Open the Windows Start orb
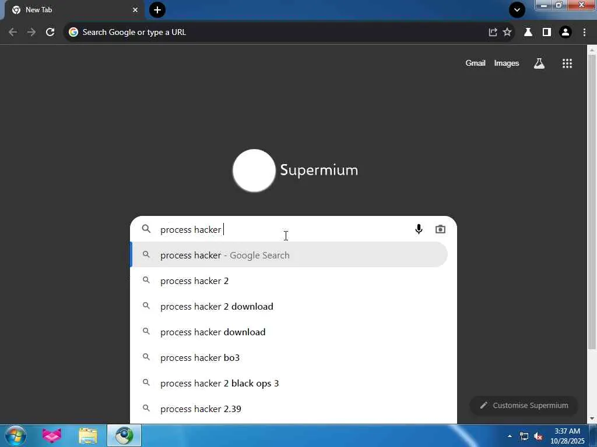 click(16, 435)
